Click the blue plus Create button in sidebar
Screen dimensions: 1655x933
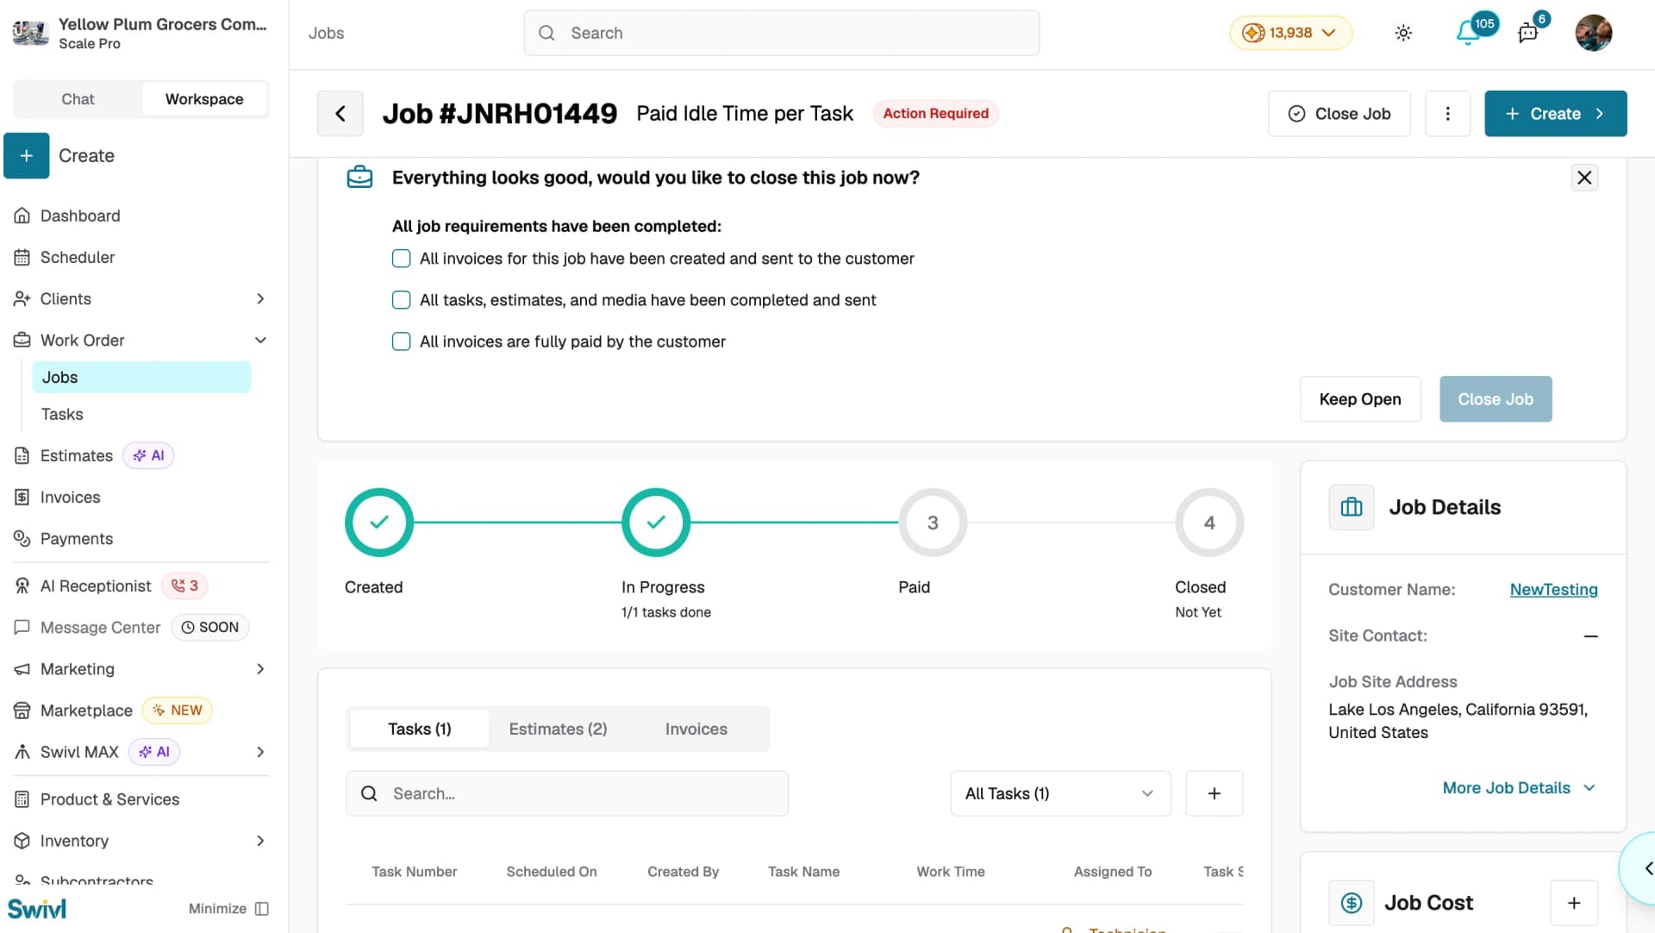point(27,156)
